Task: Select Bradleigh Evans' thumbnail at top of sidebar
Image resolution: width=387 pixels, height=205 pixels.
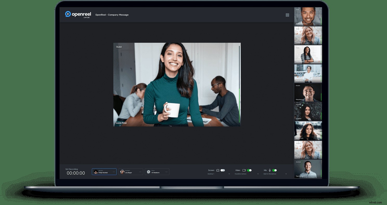Action: click(308, 16)
